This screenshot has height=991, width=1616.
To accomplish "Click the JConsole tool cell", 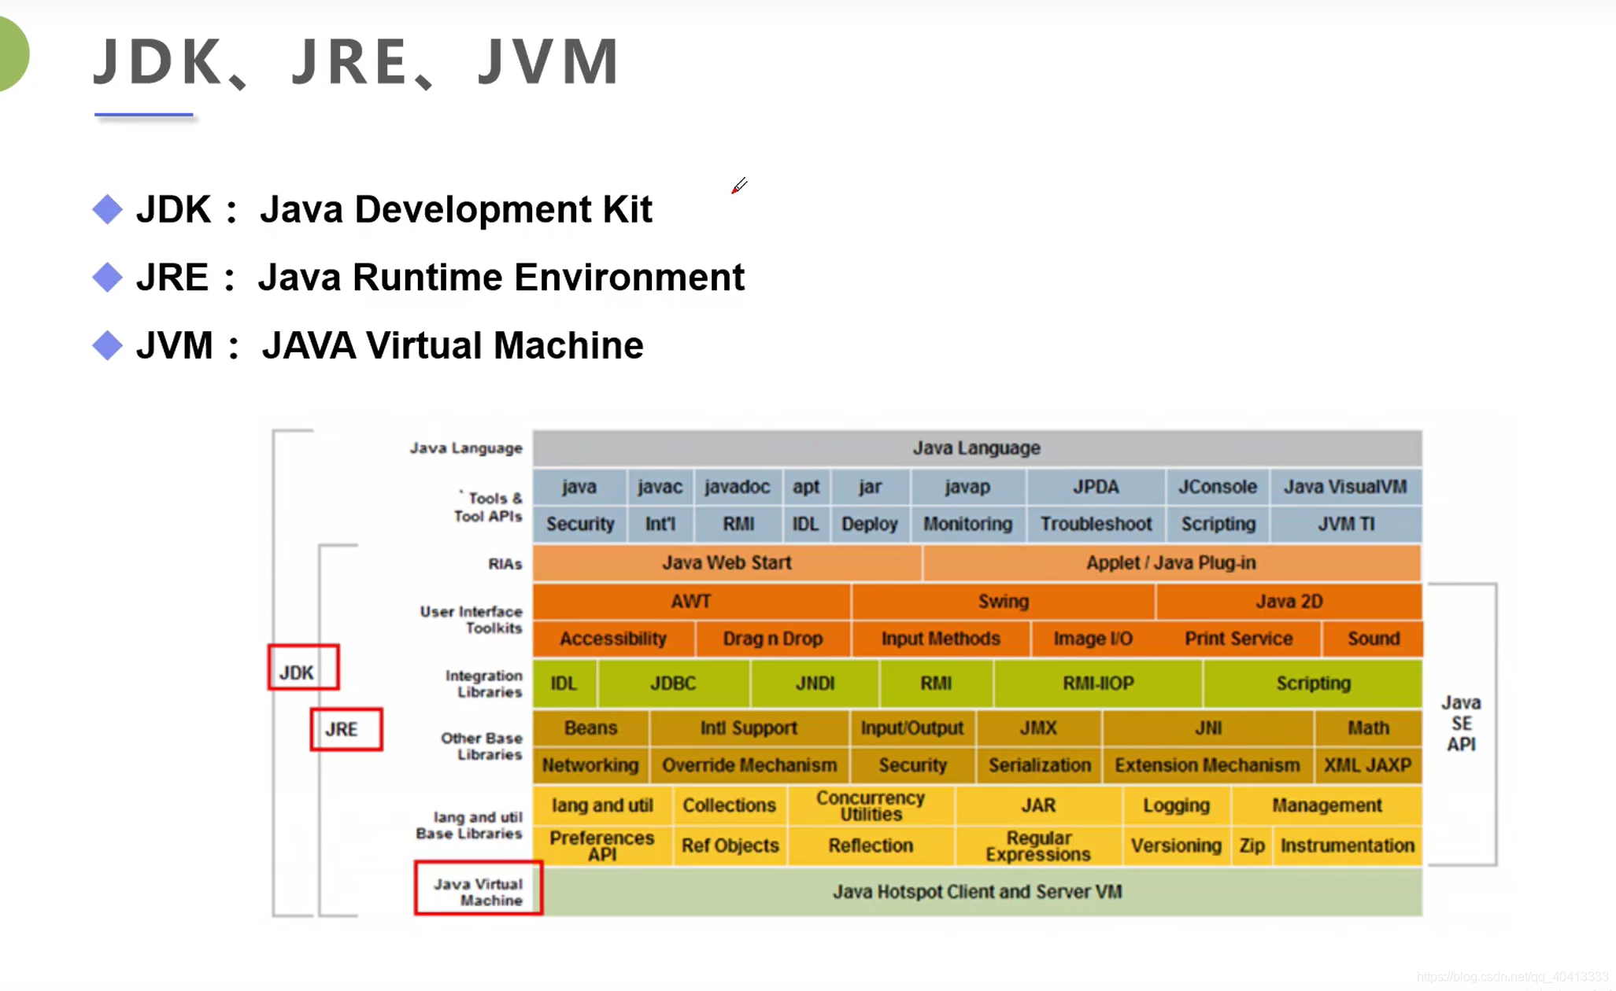I will [x=1217, y=487].
